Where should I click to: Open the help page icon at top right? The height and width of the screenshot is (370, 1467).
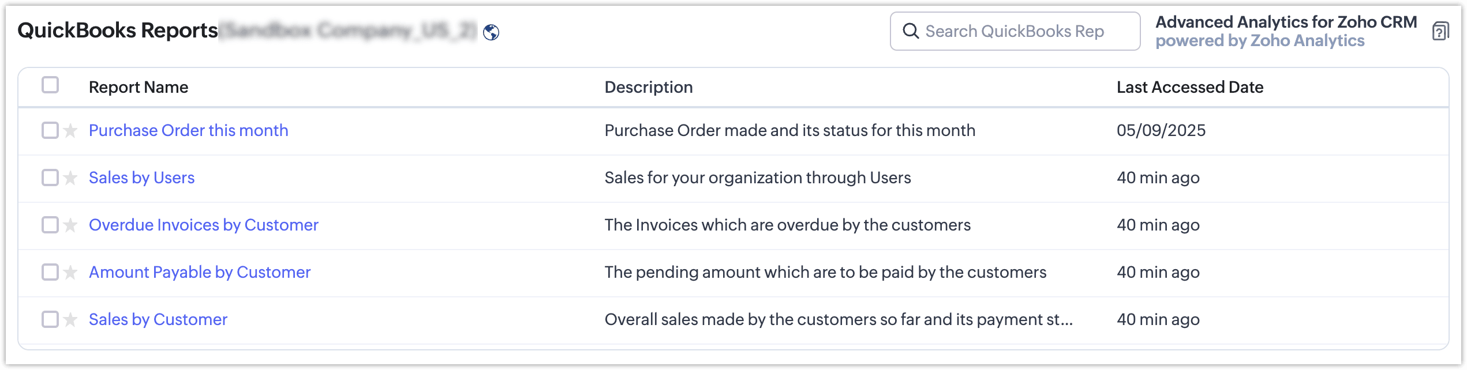pyautogui.click(x=1440, y=31)
